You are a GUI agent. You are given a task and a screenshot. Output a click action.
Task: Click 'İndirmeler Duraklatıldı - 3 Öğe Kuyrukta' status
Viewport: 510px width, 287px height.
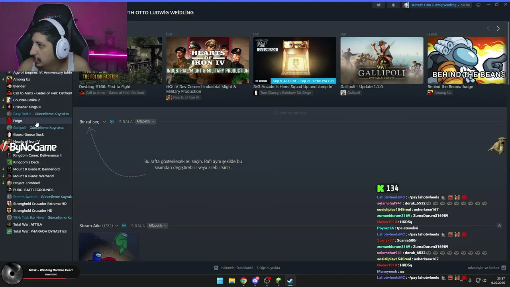click(x=250, y=268)
